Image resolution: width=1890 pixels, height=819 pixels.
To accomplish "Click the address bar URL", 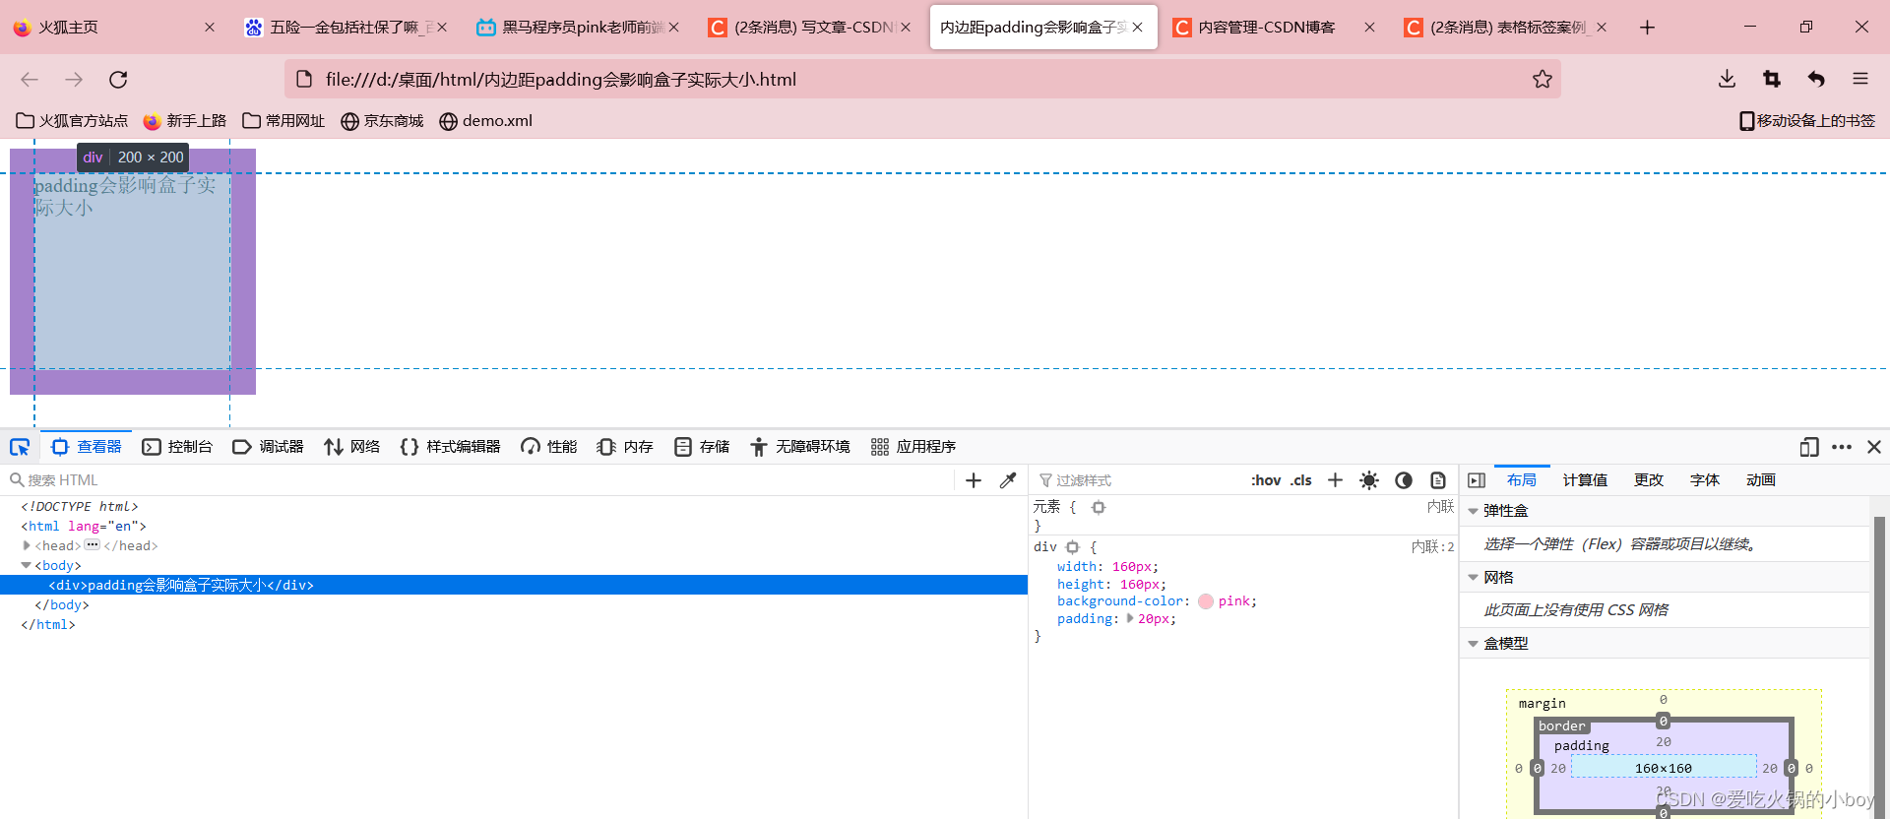I will click(561, 80).
